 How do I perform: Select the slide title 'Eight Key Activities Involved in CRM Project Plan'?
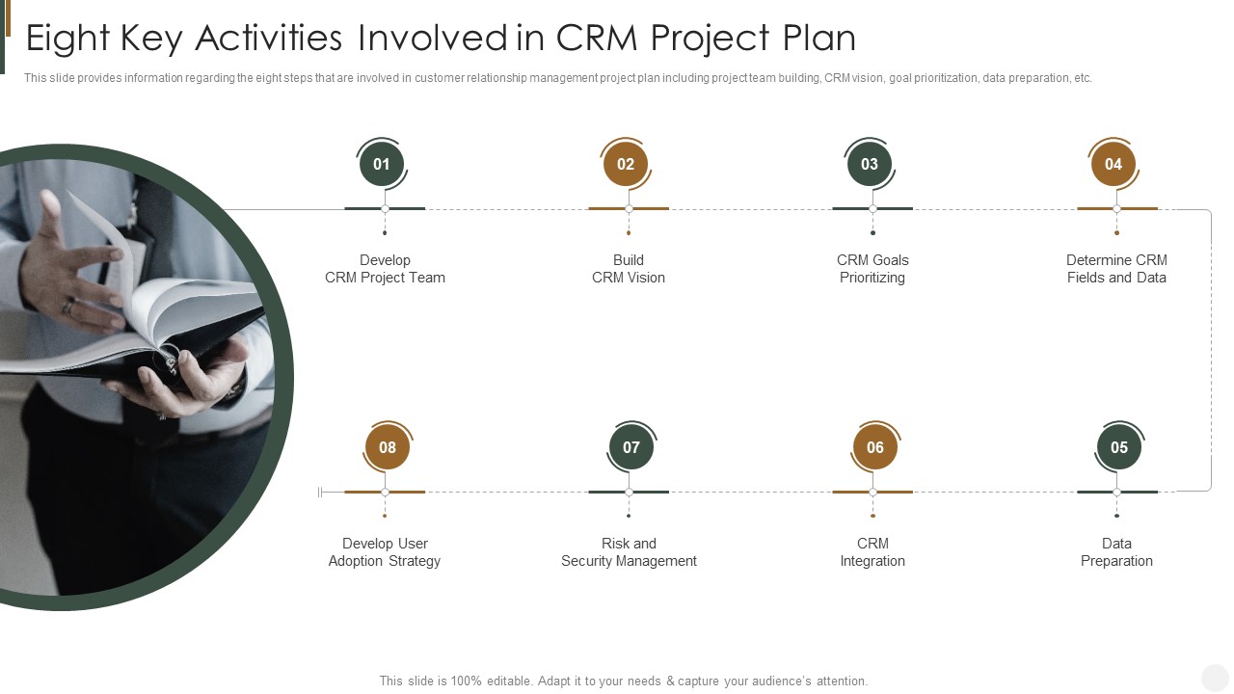click(x=441, y=38)
